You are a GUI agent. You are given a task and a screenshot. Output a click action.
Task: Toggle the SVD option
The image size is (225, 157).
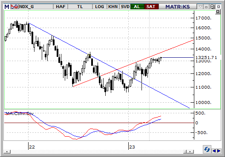125,6
